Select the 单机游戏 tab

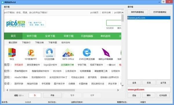105,36
